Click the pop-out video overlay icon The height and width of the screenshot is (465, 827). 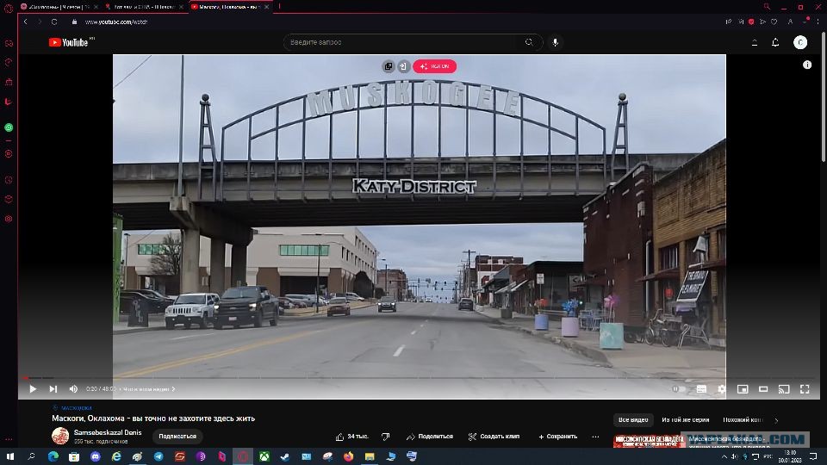pyautogui.click(x=389, y=66)
